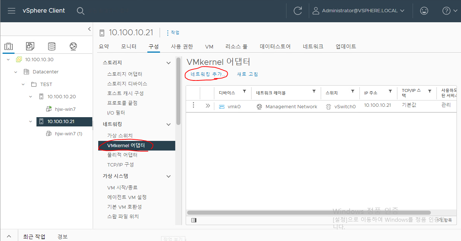This screenshot has width=461, height=241.
Task: Open I/O 필터 settings
Action: tap(116, 113)
